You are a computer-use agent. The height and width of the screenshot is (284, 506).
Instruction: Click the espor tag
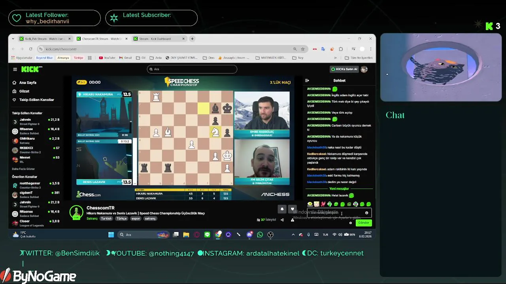[x=136, y=219]
